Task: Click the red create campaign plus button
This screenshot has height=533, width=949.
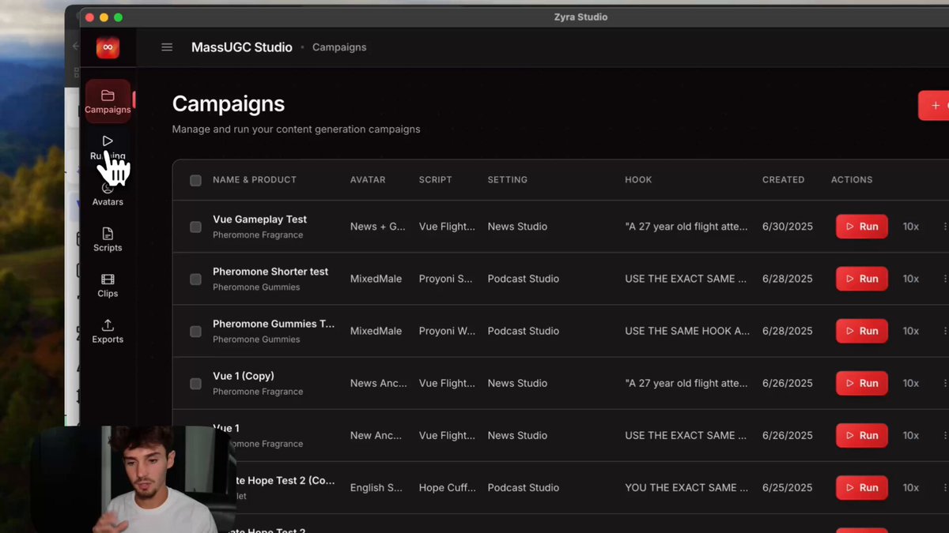Action: [934, 106]
